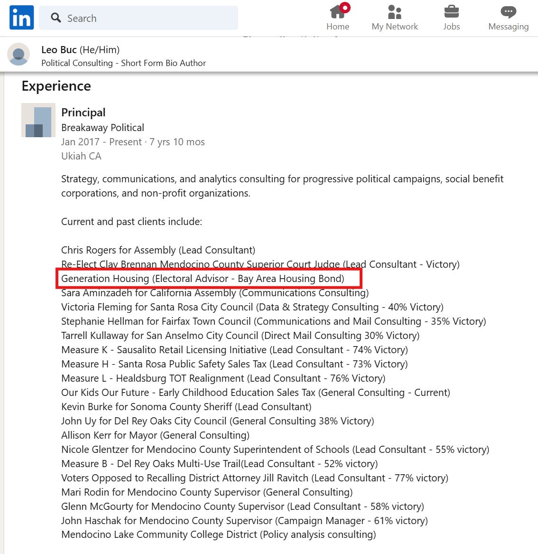Focus the Search input field
The width and height of the screenshot is (538, 554).
139,18
